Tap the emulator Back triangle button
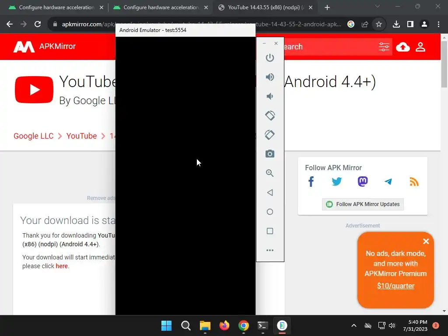 pos(269,192)
